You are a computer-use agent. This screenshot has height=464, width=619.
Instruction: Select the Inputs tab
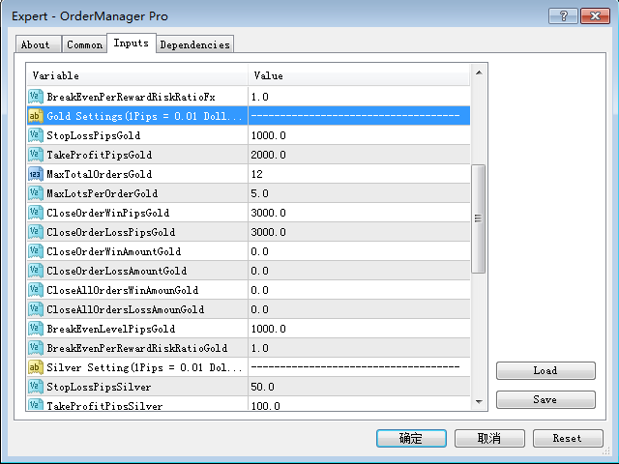click(132, 43)
